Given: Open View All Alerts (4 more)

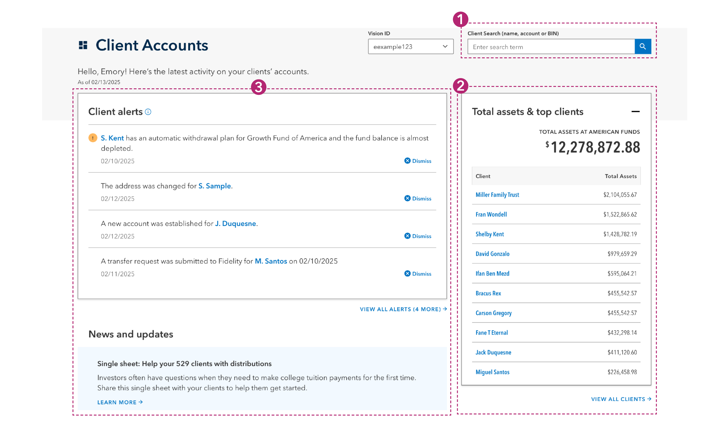Looking at the screenshot, I should pyautogui.click(x=403, y=309).
